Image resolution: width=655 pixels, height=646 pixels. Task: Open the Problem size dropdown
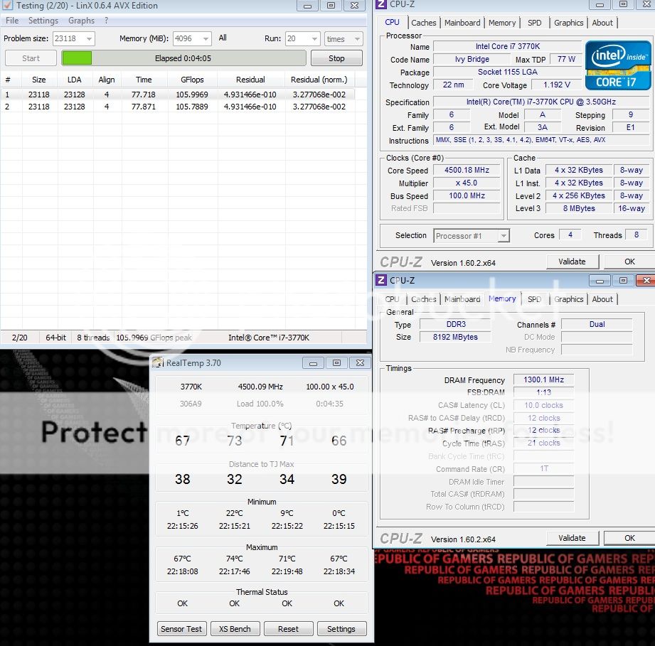(74, 39)
